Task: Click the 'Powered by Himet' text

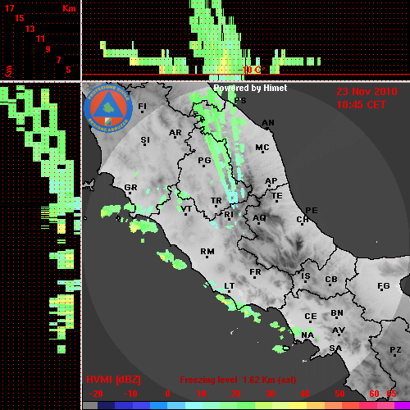Action: click(250, 88)
